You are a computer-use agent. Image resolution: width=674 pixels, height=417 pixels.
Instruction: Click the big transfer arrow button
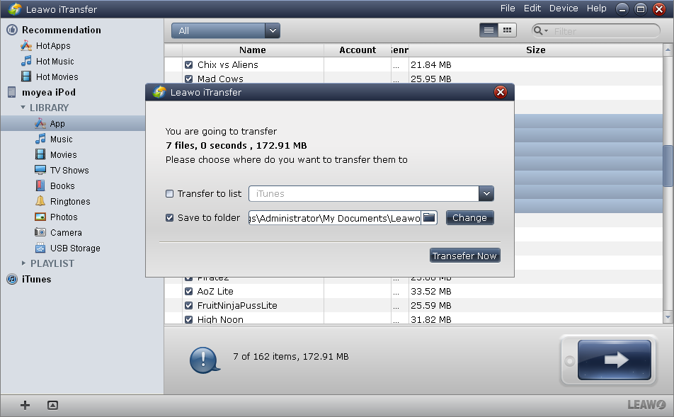(x=615, y=360)
